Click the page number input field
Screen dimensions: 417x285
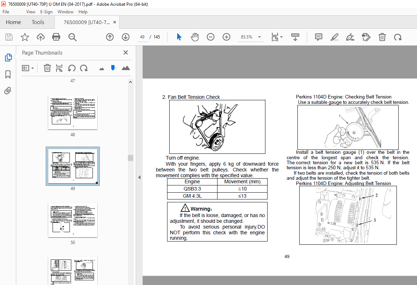tap(142, 37)
